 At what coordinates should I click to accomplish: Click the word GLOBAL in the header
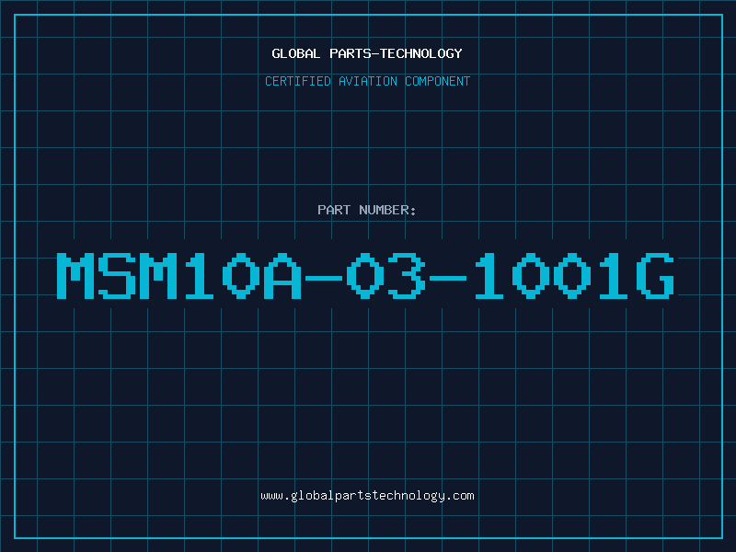[296, 53]
